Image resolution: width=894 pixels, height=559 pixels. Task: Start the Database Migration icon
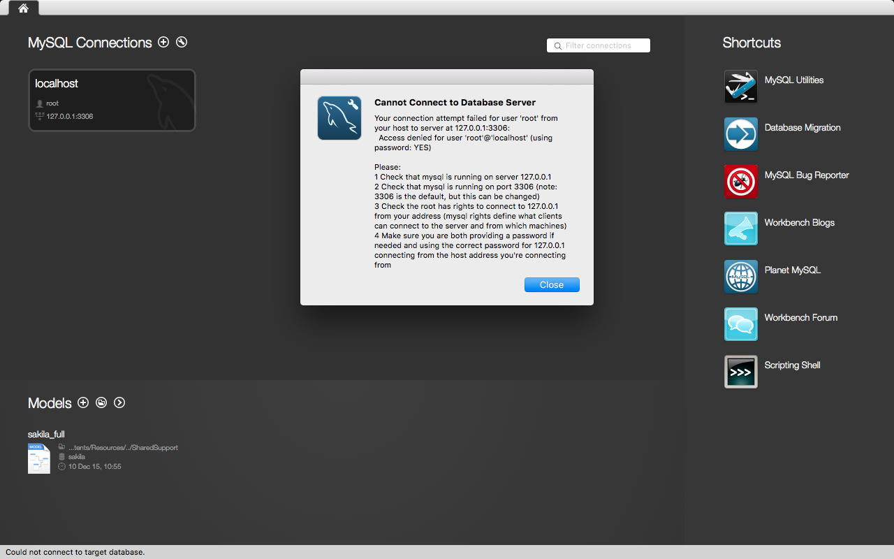(x=741, y=134)
